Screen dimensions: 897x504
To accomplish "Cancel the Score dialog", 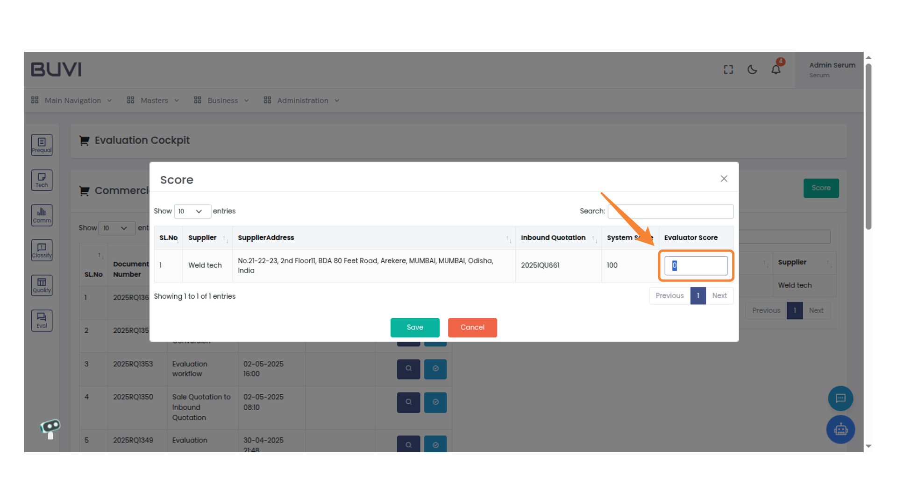I will click(x=472, y=328).
